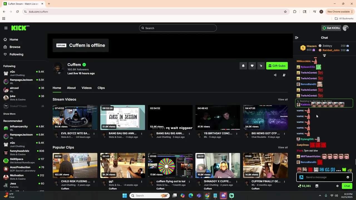Open chat settings gear
Image resolution: width=356 pixels, height=200 pixels.
[x=337, y=186]
